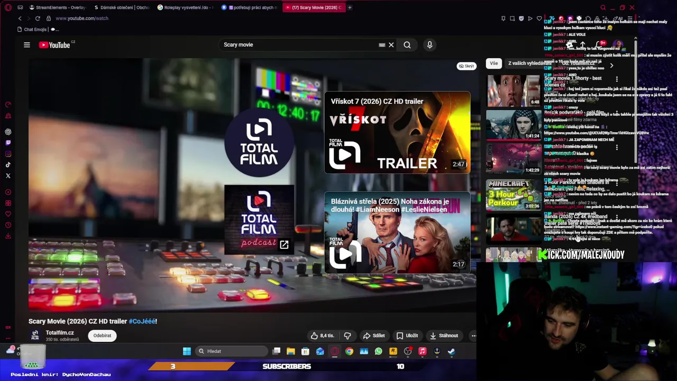
Task: Focus the YouTube search field
Action: click(x=299, y=45)
